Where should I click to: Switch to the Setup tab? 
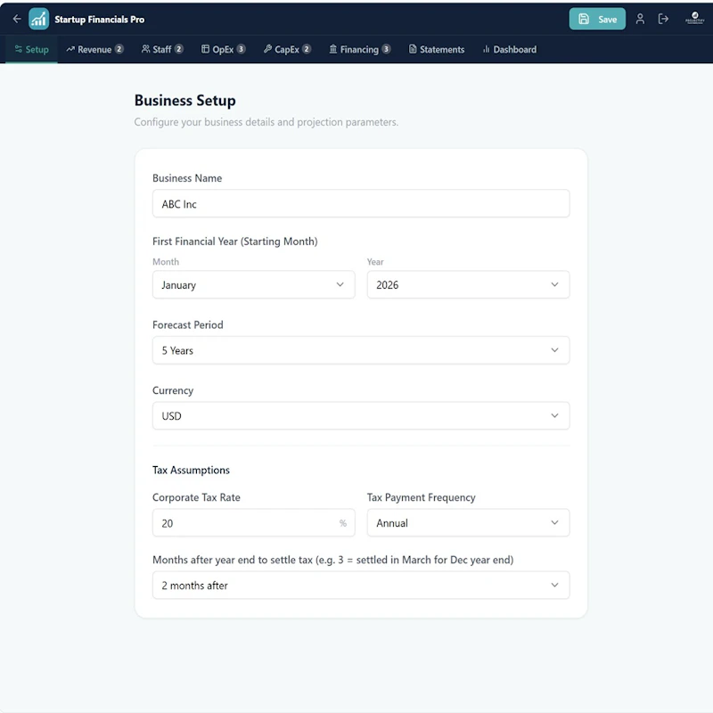[31, 49]
